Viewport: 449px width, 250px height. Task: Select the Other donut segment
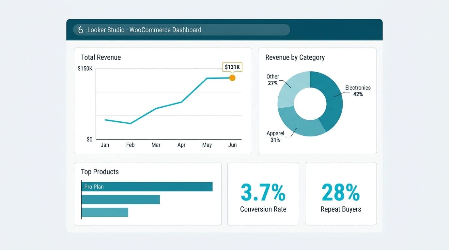[x=291, y=87]
